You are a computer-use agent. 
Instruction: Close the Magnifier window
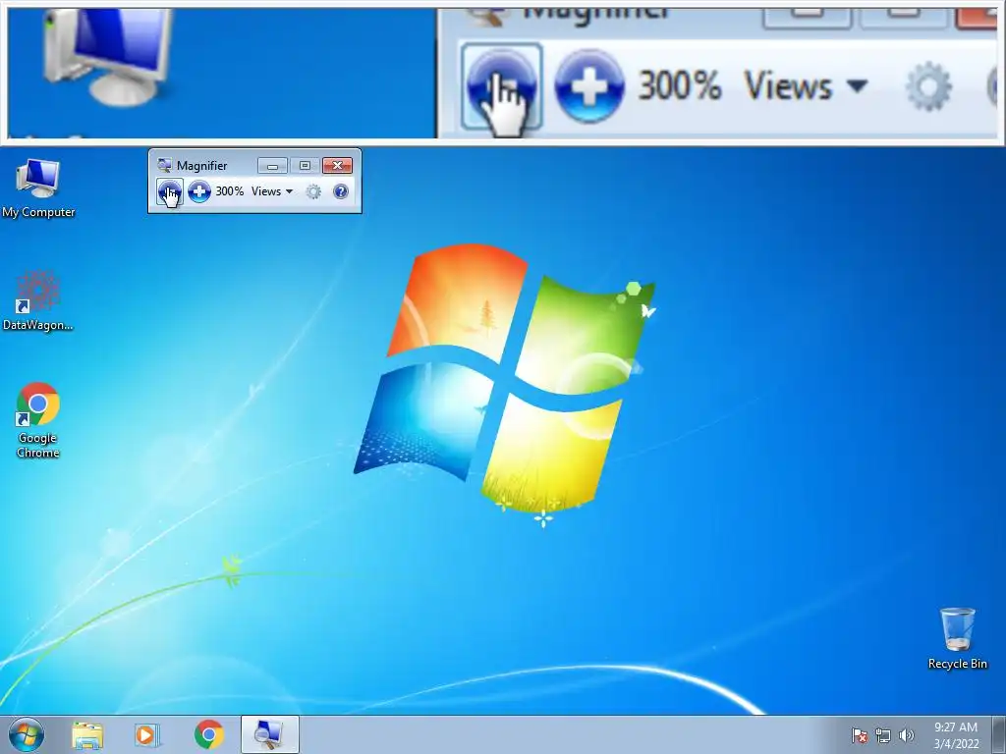338,166
